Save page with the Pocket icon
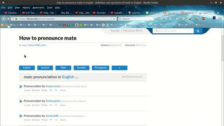224x126 pixels. [183, 19]
